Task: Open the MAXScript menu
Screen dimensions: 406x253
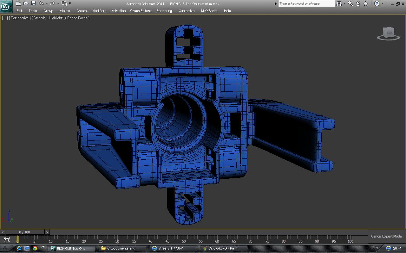Action: pyautogui.click(x=209, y=11)
